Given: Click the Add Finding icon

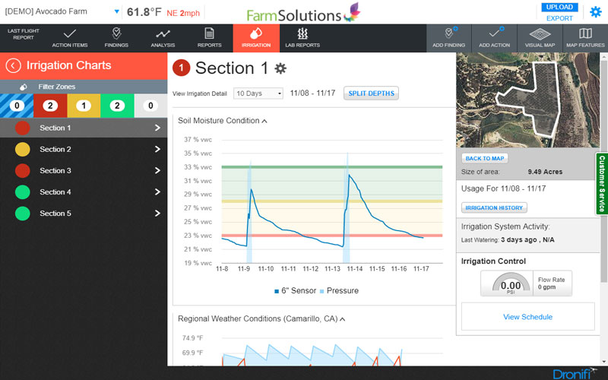Looking at the screenshot, I should (448, 34).
